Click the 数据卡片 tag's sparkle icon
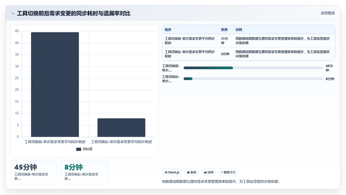The width and height of the screenshot is (346, 195). [222, 172]
